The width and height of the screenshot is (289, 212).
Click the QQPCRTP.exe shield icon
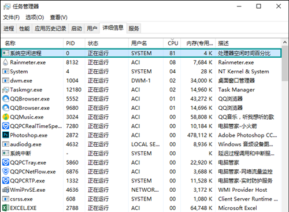[6, 181]
